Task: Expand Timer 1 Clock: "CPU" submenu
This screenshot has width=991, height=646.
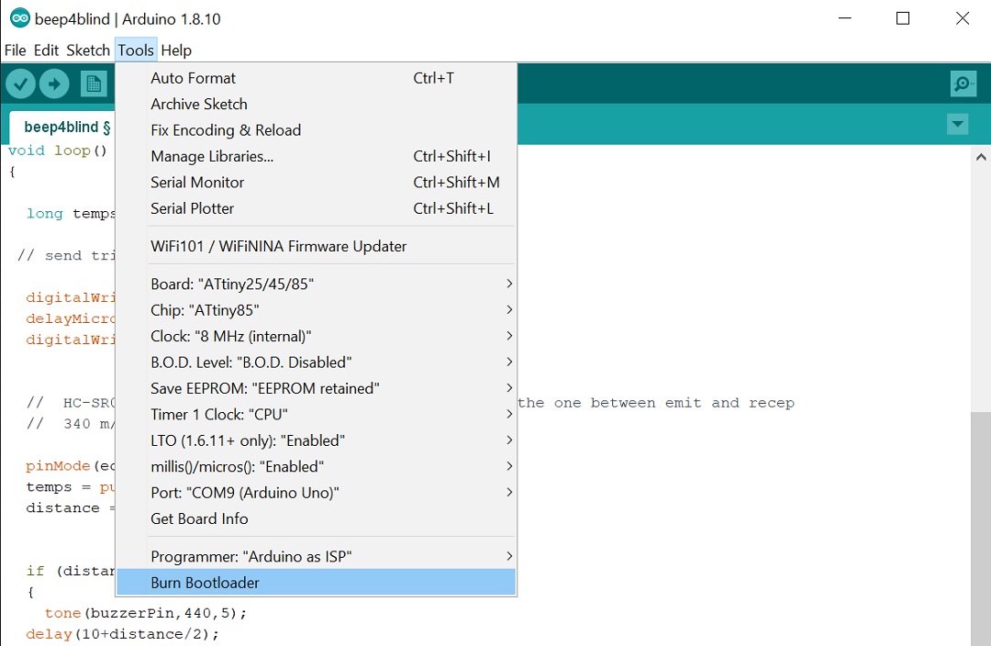Action: click(316, 414)
